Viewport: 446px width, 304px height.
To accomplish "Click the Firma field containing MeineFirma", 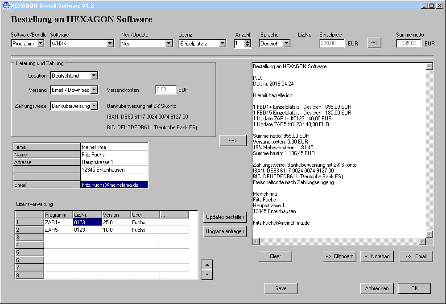I will (114, 147).
